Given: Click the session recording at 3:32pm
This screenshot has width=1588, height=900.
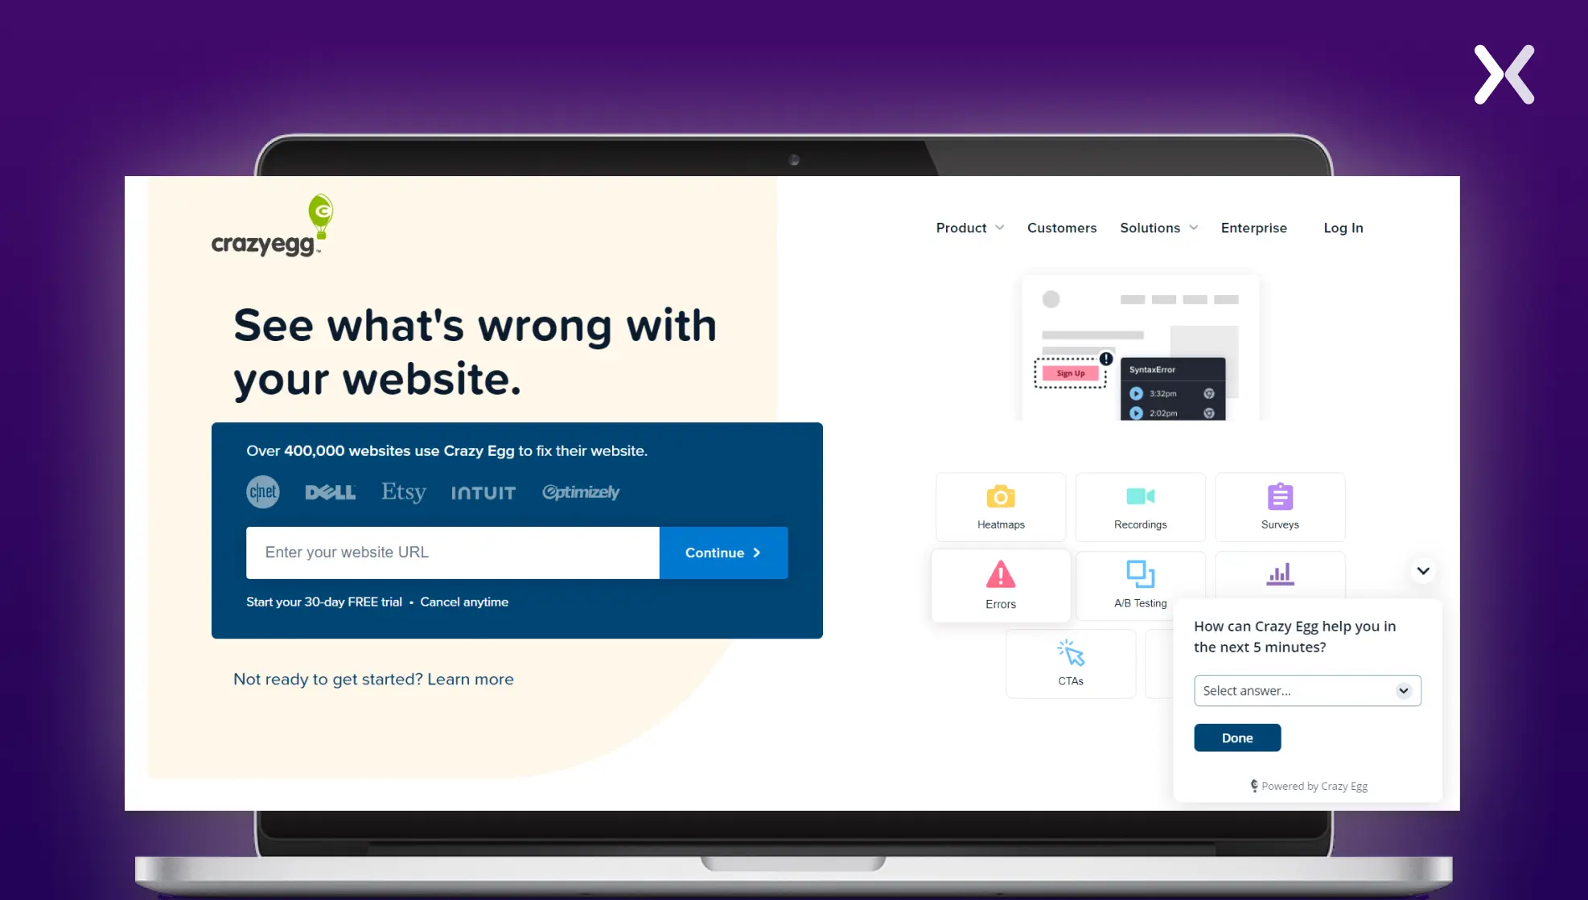Looking at the screenshot, I should (1137, 392).
